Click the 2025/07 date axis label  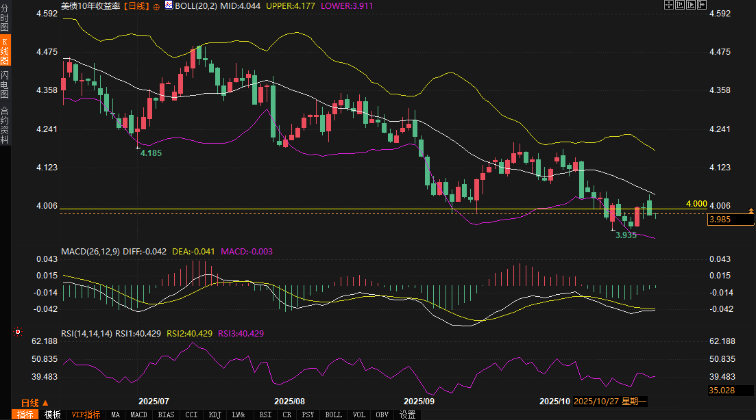[x=154, y=402]
